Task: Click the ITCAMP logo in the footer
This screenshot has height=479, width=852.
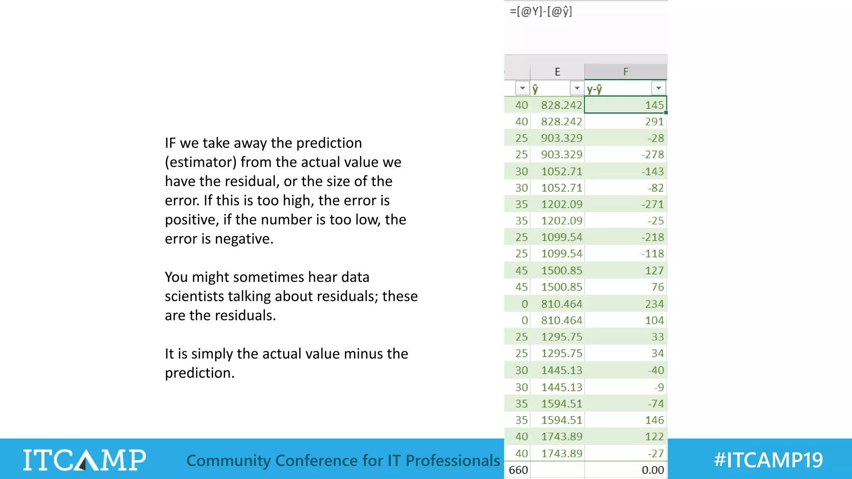Action: (x=84, y=460)
